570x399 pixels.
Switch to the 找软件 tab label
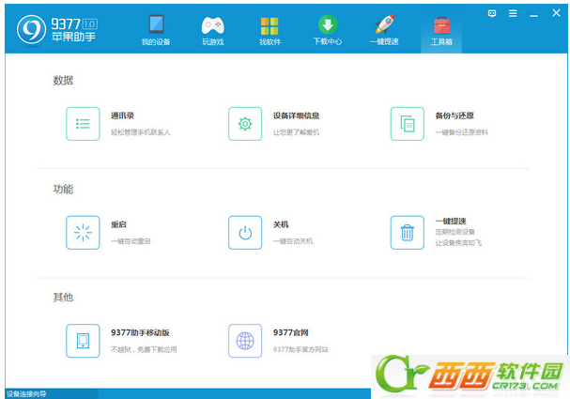(270, 42)
